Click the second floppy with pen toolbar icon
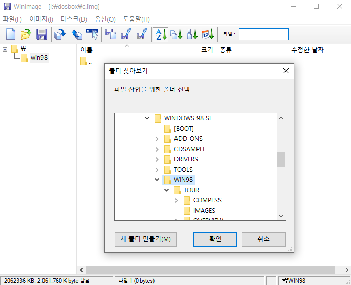This screenshot has height=285, width=351. pos(142,34)
